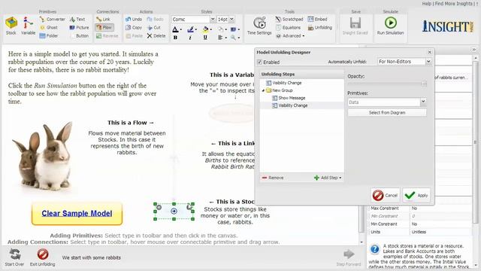
Task: Choose the Ghost primitive
Action: (48, 27)
